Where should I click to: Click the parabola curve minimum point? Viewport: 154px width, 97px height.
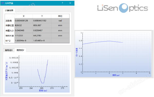43,83
